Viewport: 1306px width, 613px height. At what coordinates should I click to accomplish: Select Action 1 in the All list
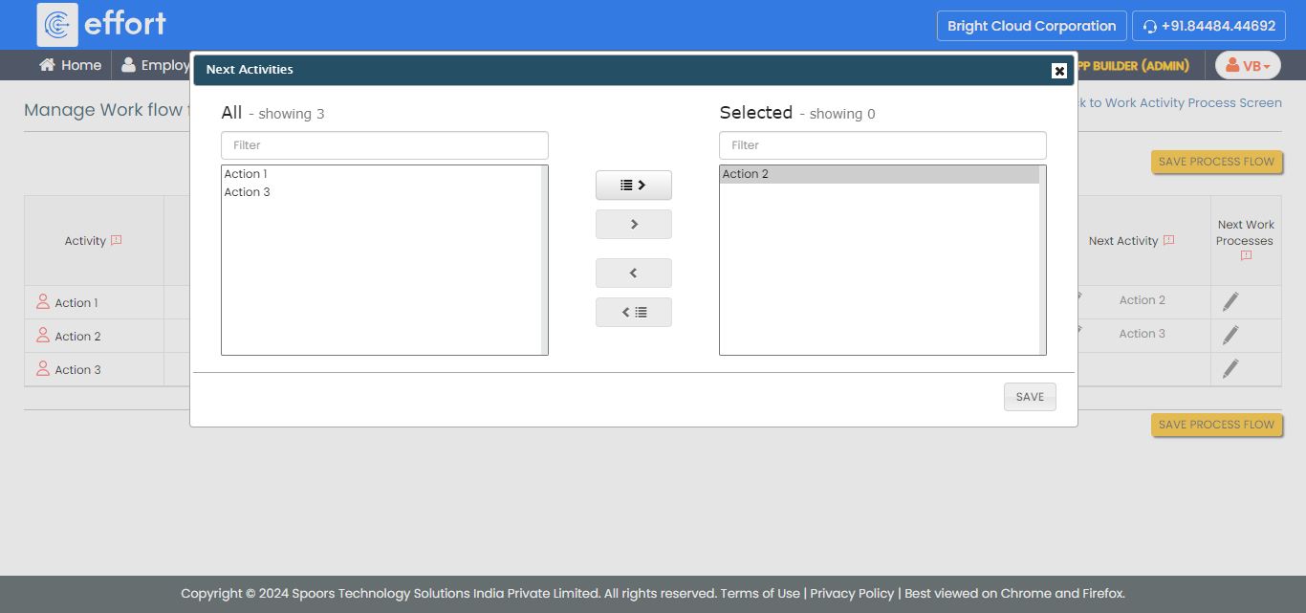pyautogui.click(x=246, y=174)
